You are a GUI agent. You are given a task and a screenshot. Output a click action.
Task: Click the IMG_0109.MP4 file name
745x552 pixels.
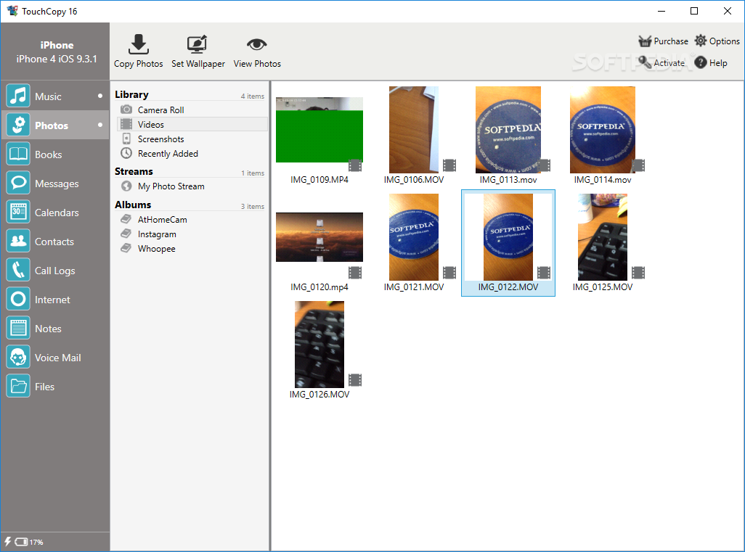[x=319, y=180]
